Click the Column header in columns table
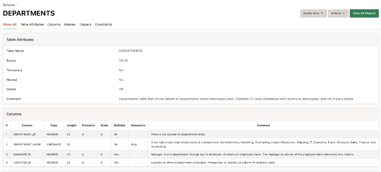381x172 pixels. [x=27, y=126]
